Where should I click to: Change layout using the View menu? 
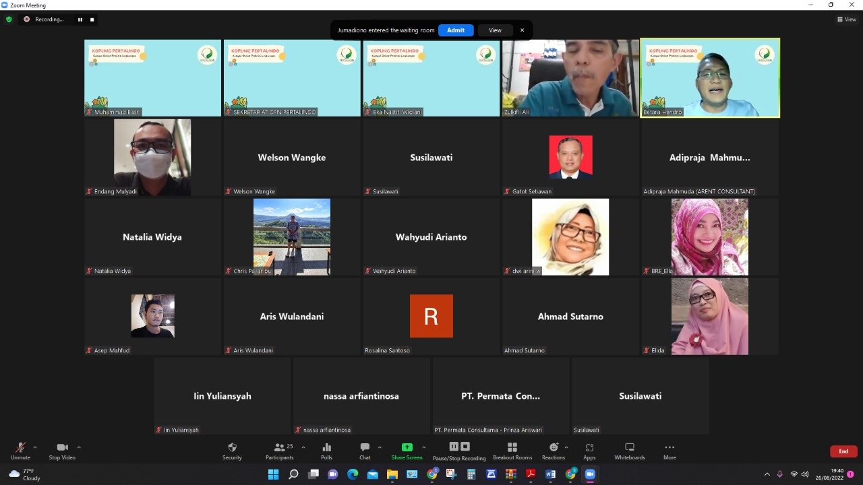point(846,20)
